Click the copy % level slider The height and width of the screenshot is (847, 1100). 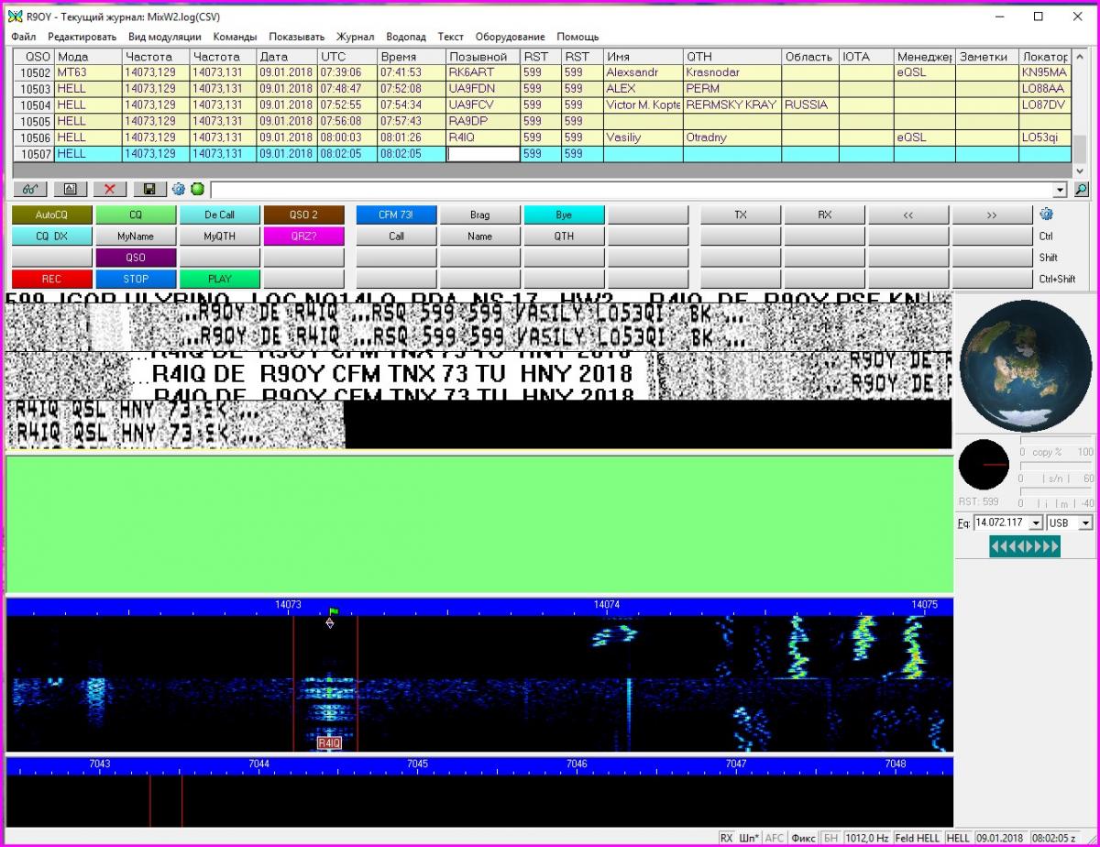pyautogui.click(x=1056, y=441)
